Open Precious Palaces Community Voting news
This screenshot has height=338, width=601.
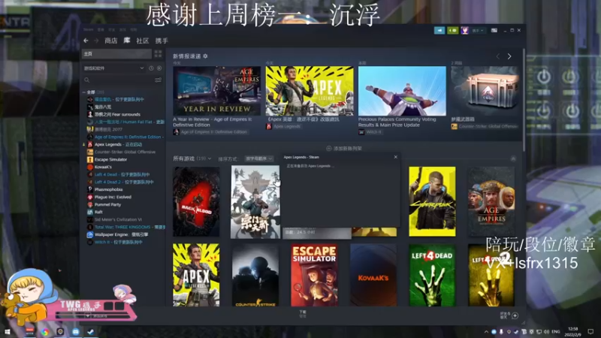pos(402,91)
